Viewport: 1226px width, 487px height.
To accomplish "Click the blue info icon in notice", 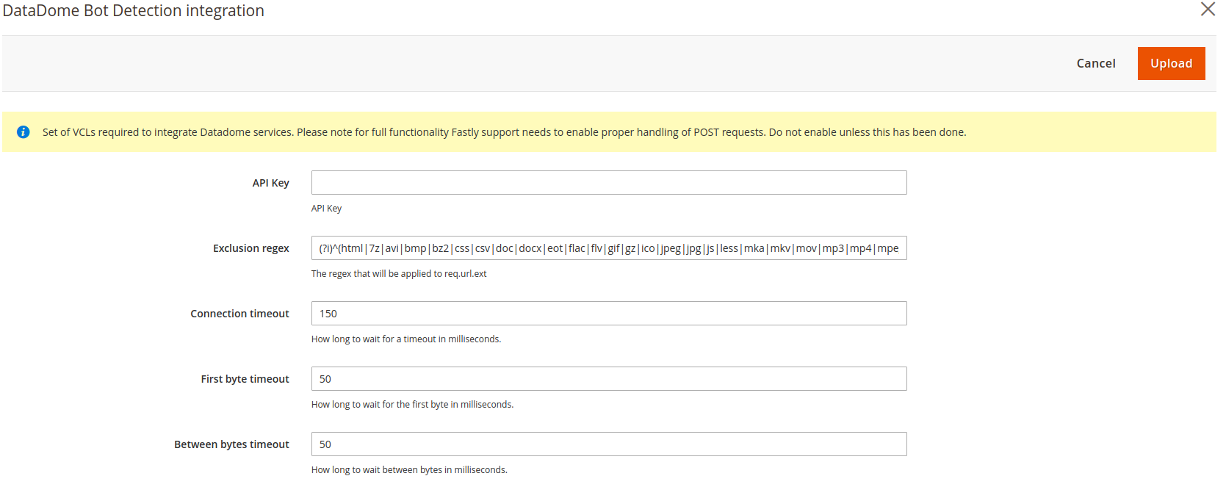I will pyautogui.click(x=24, y=132).
